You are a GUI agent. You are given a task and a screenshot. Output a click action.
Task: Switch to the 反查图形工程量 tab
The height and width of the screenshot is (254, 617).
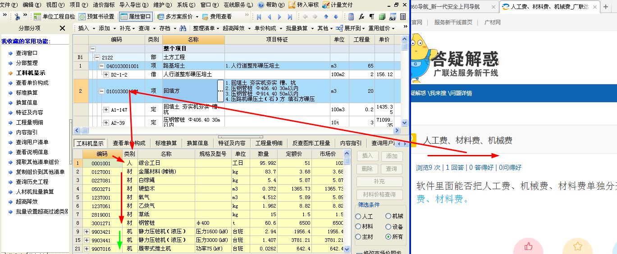coord(311,143)
